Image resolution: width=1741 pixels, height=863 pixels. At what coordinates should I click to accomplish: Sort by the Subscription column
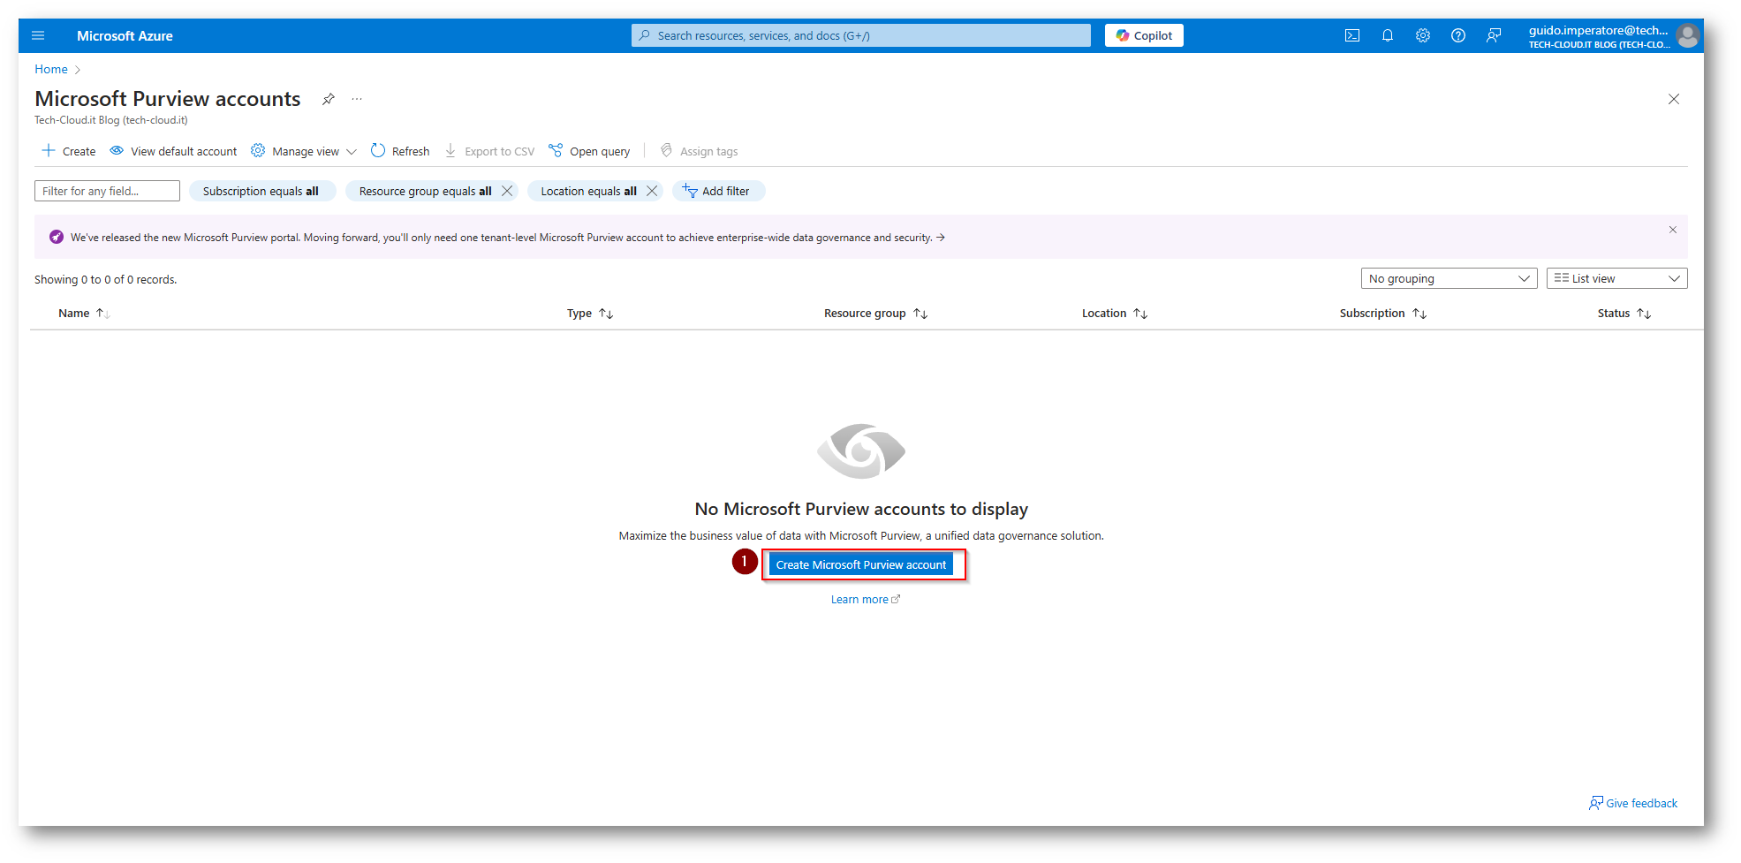(x=1383, y=314)
